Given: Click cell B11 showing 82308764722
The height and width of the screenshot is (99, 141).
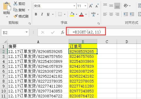Looking at the screenshot, I should 83,96.
